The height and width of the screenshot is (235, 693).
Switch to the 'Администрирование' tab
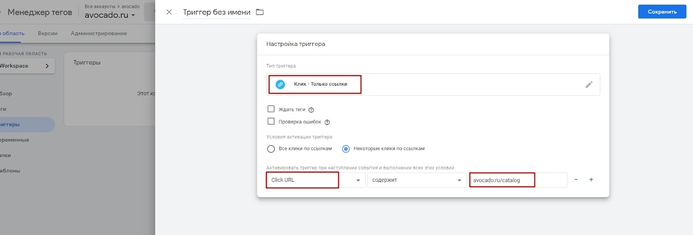[x=99, y=33]
